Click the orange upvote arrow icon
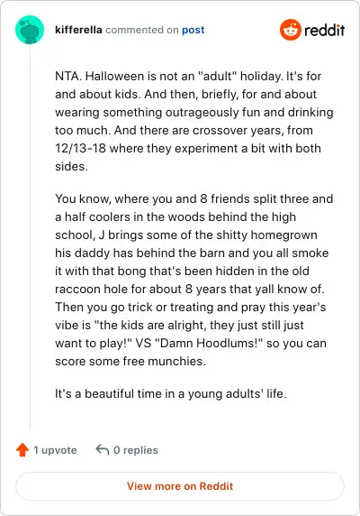Viewport: 360px width, 516px height. click(22, 450)
